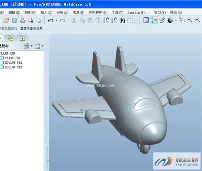Click the Print icon in toolbar

point(23,20)
